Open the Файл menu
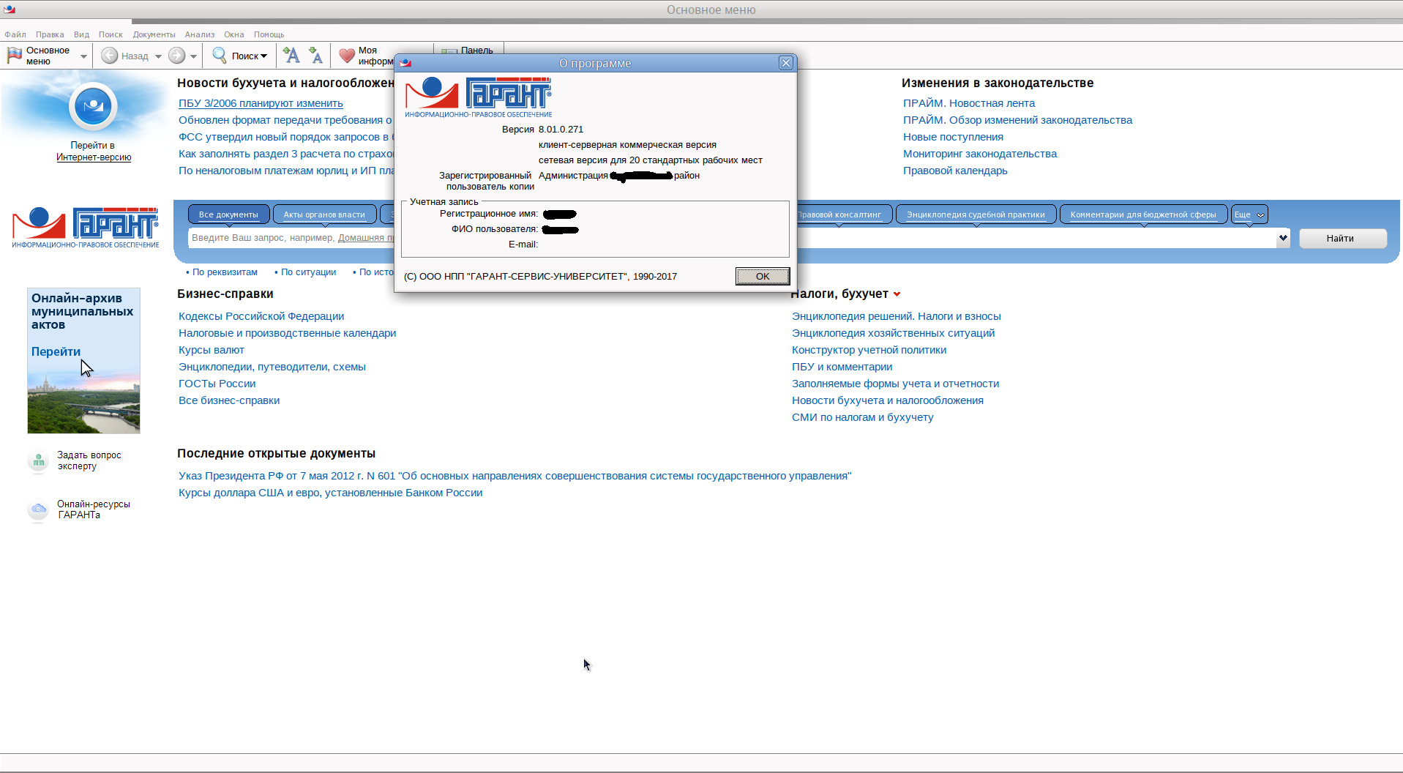Viewport: 1403px width, 773px height. coord(15,34)
